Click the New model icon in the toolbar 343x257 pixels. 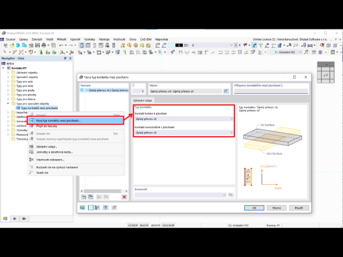[5, 46]
